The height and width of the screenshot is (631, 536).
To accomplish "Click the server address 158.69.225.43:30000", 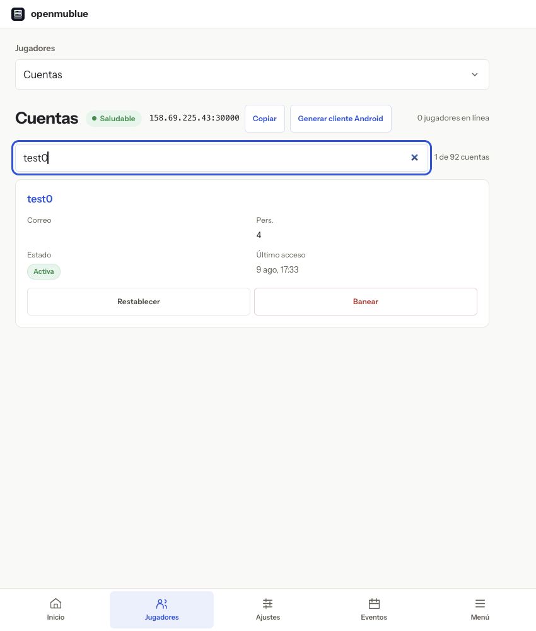I will [x=194, y=118].
